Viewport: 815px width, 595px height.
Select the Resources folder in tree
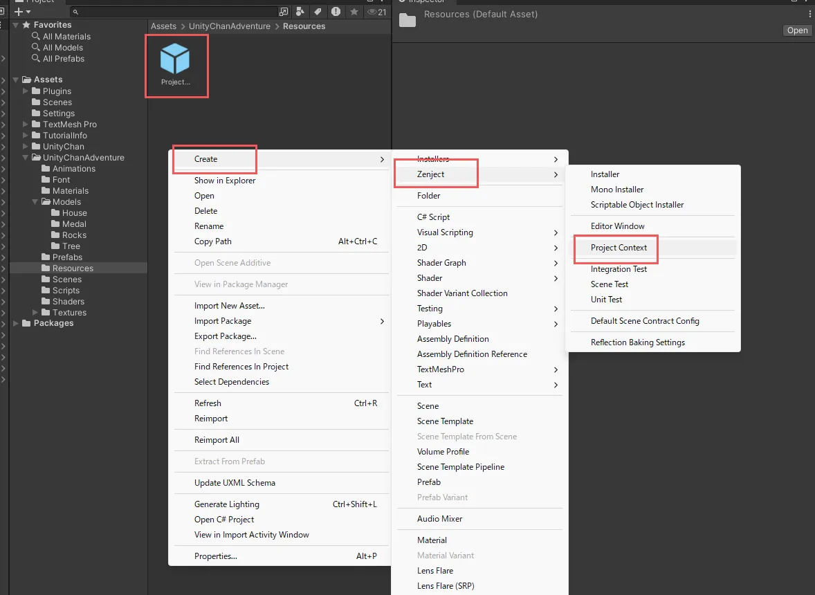73,268
